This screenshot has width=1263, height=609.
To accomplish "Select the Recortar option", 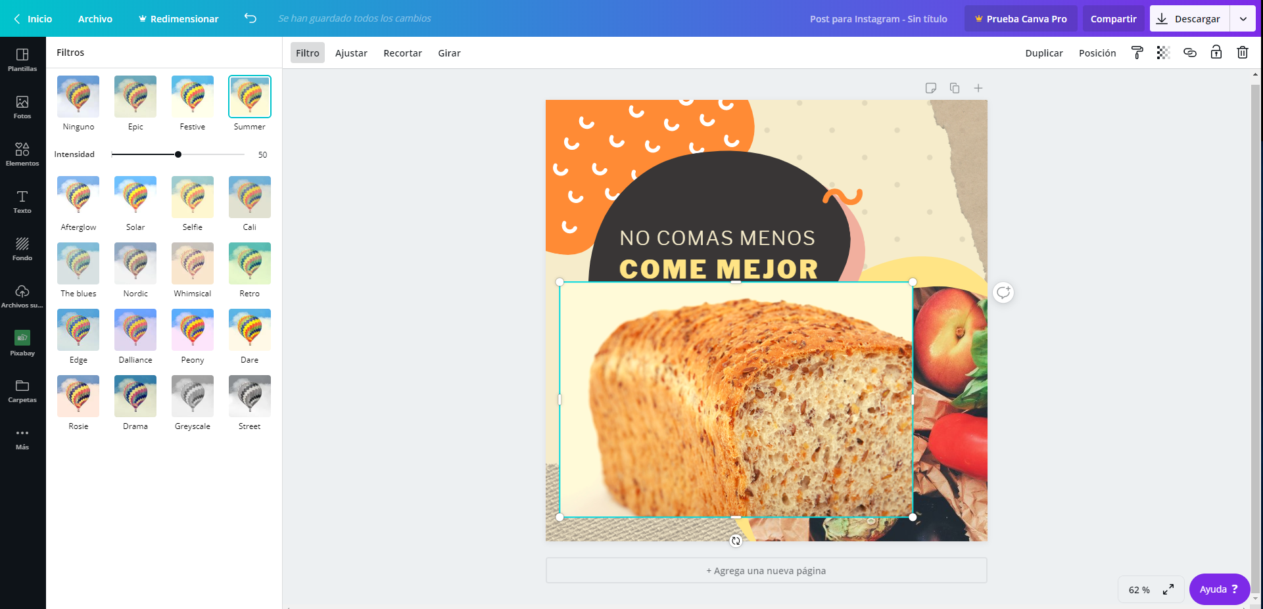I will (402, 53).
